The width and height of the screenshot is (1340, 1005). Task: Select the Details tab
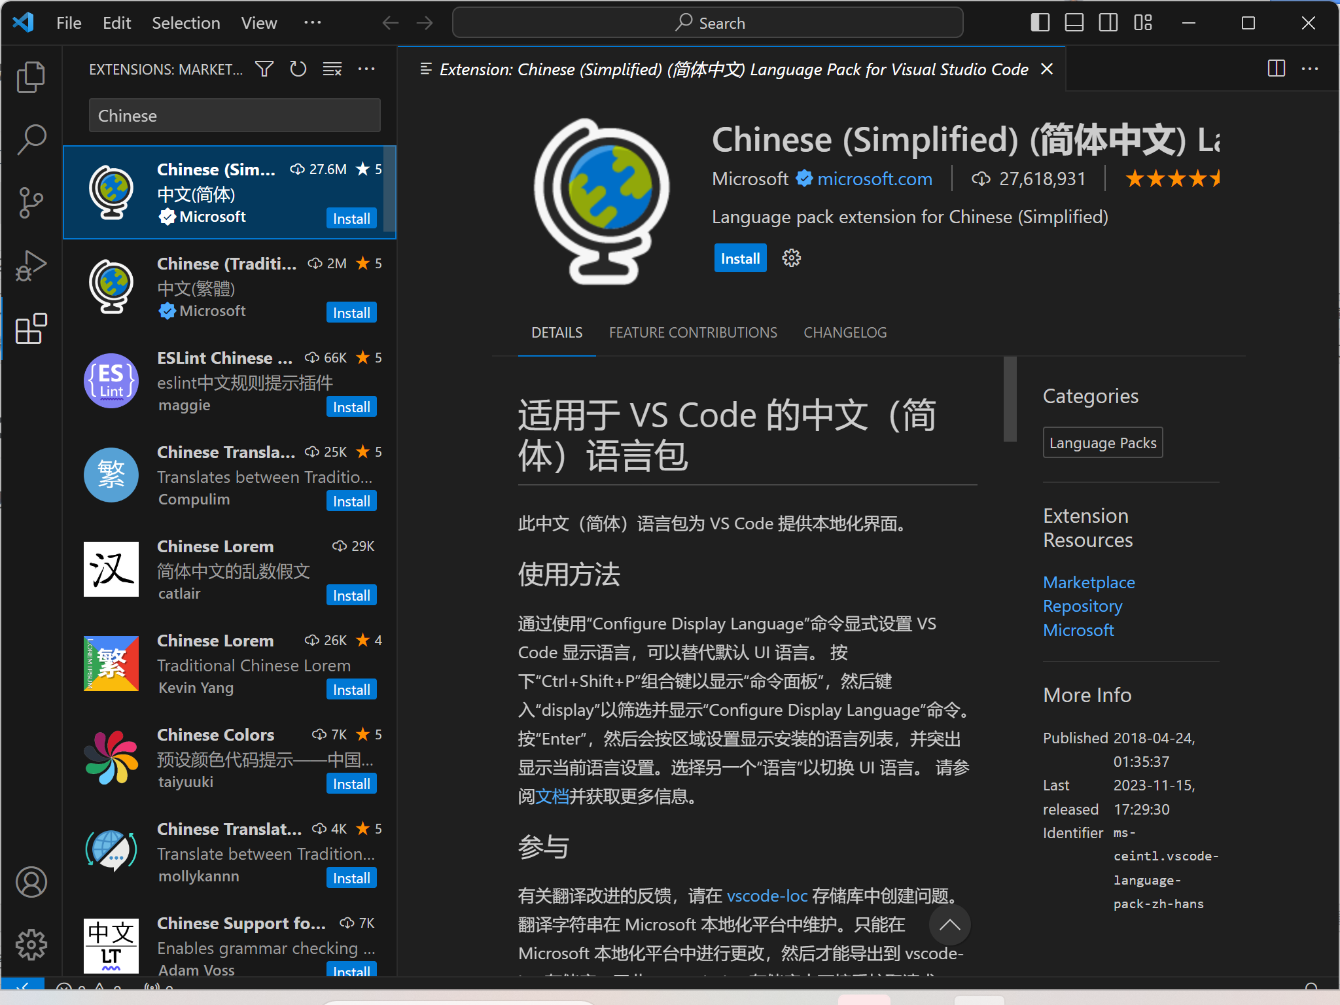click(557, 332)
